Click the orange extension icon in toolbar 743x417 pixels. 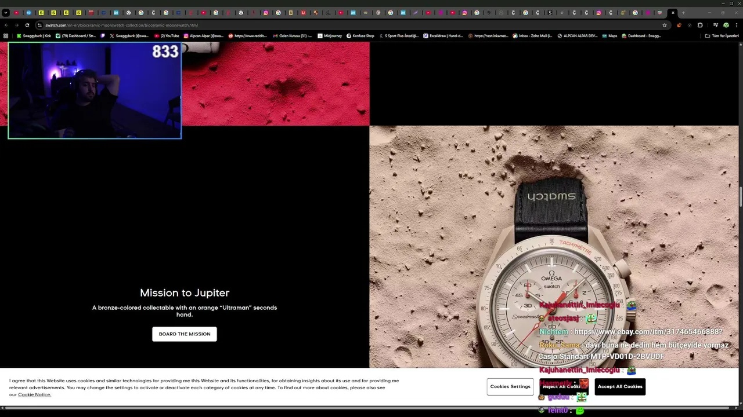679,25
